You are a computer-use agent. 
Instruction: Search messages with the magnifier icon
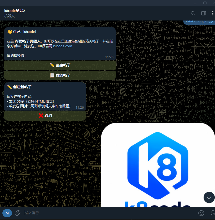(193, 13)
